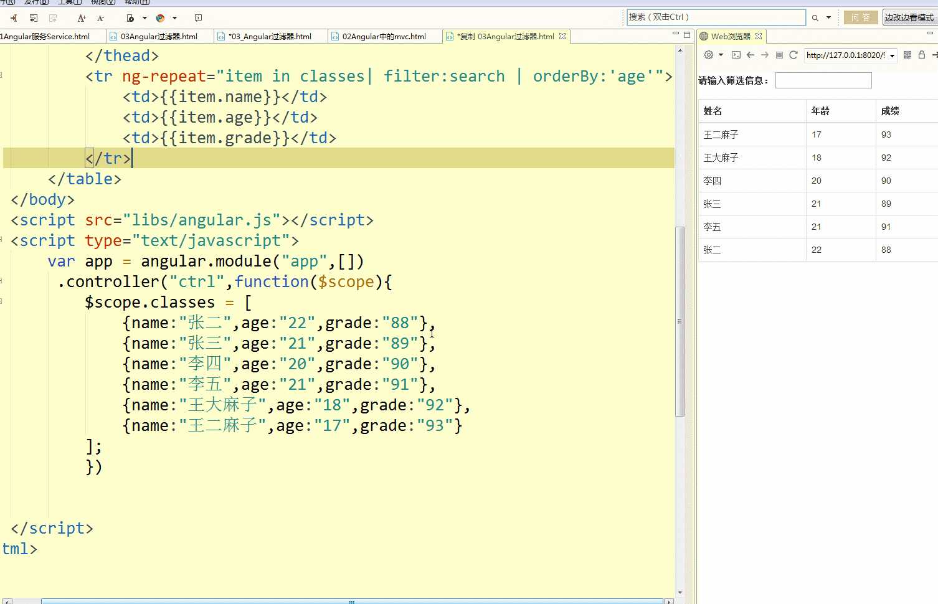This screenshot has height=604, width=938.
Task: Minimize the editor pane
Action: [676, 34]
